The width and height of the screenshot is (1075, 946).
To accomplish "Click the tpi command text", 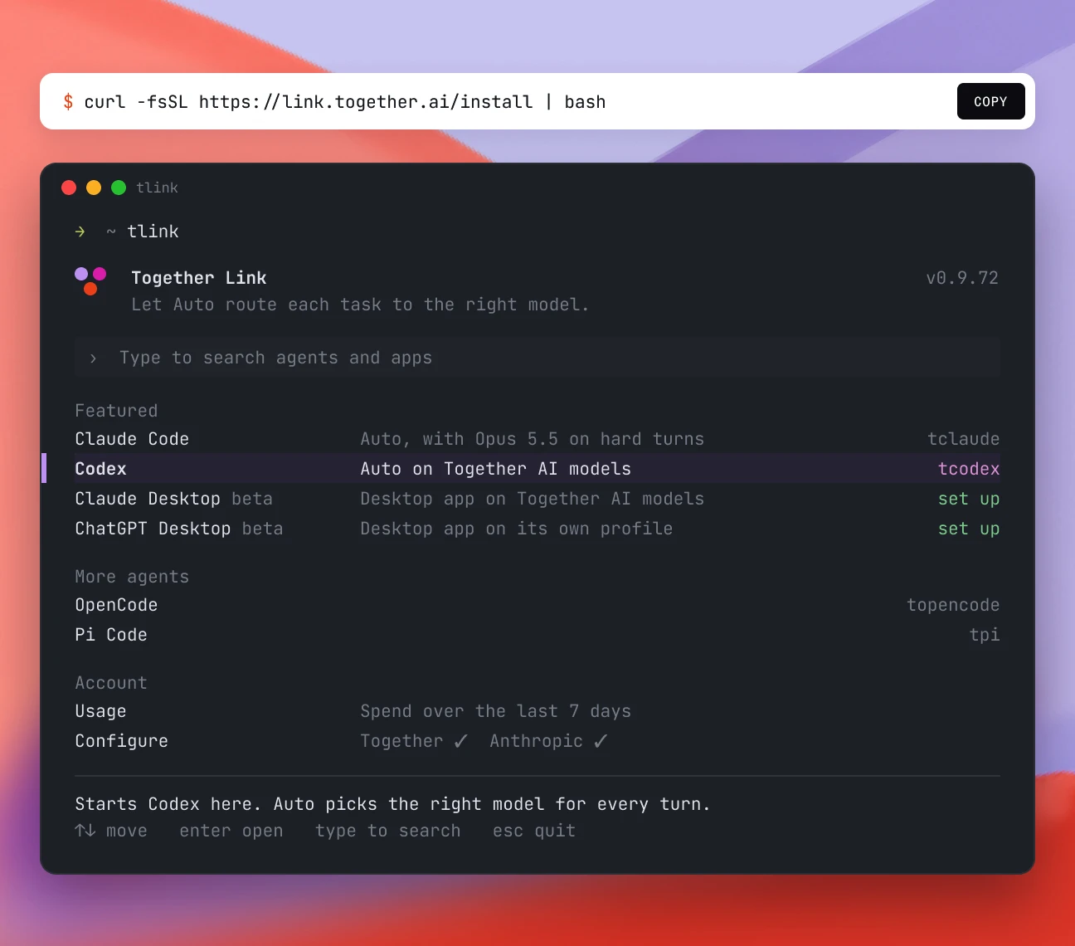I will tap(985, 635).
